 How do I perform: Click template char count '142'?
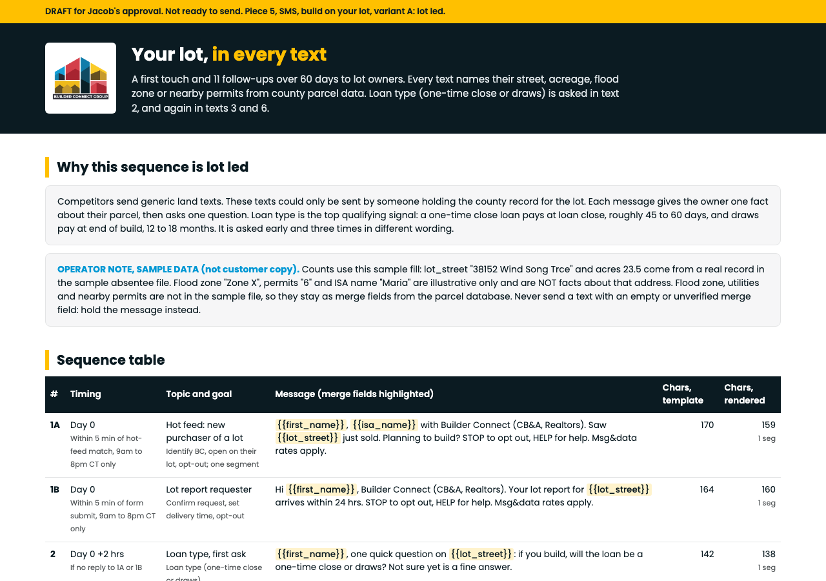pyautogui.click(x=707, y=554)
